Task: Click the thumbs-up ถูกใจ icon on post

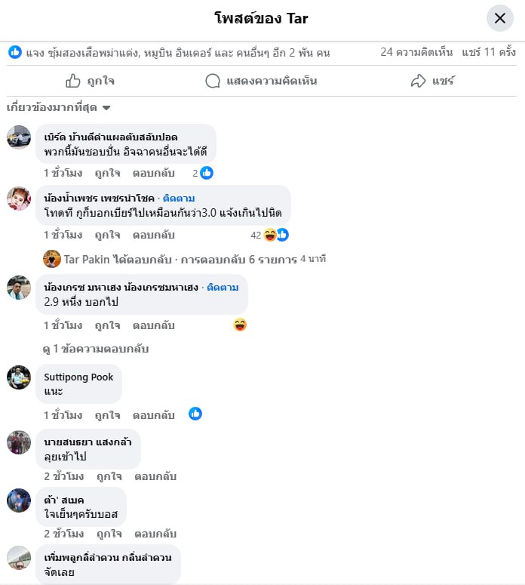Action: [73, 81]
